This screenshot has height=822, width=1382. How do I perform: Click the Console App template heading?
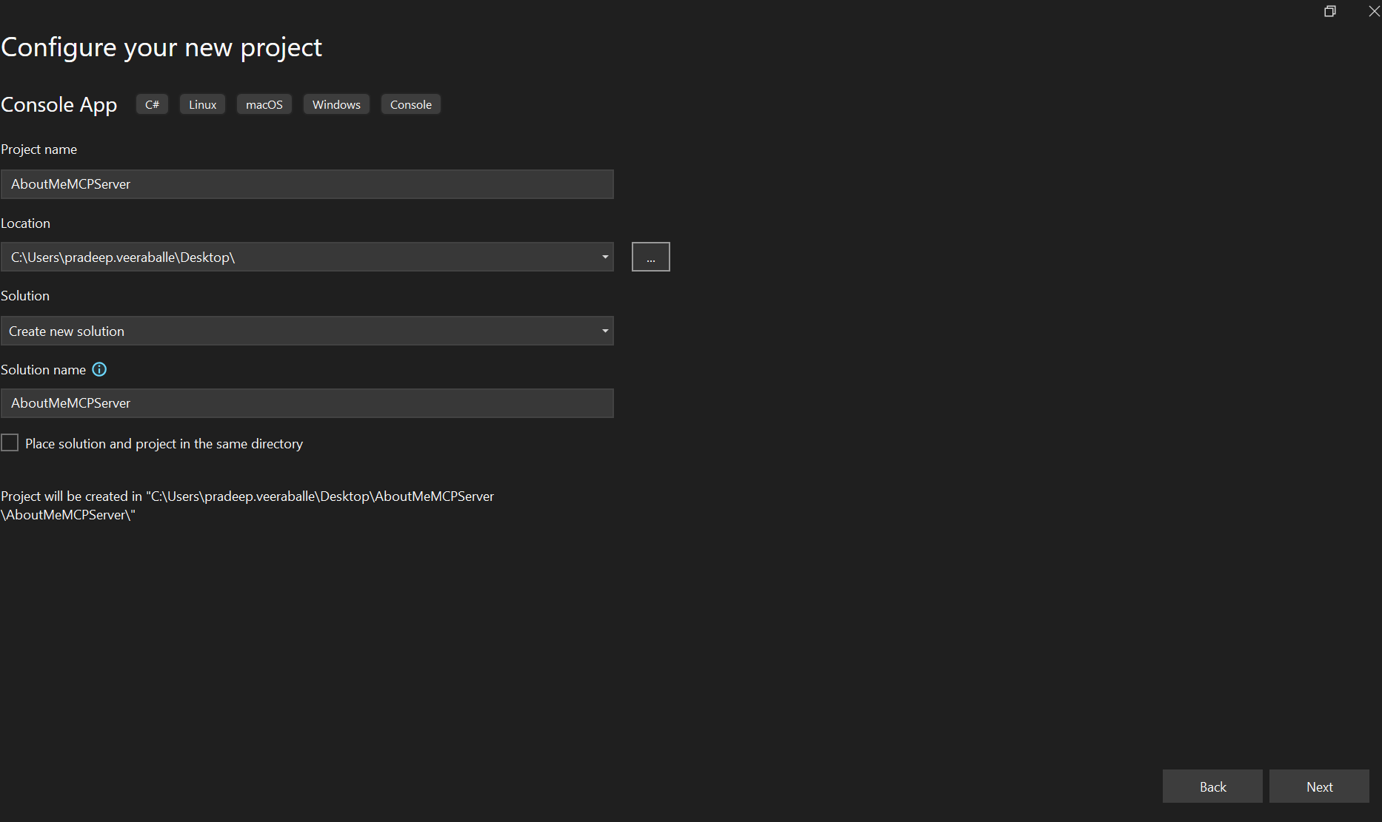pos(59,104)
